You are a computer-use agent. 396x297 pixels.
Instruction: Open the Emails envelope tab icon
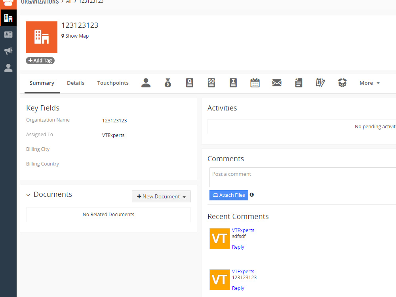[277, 83]
